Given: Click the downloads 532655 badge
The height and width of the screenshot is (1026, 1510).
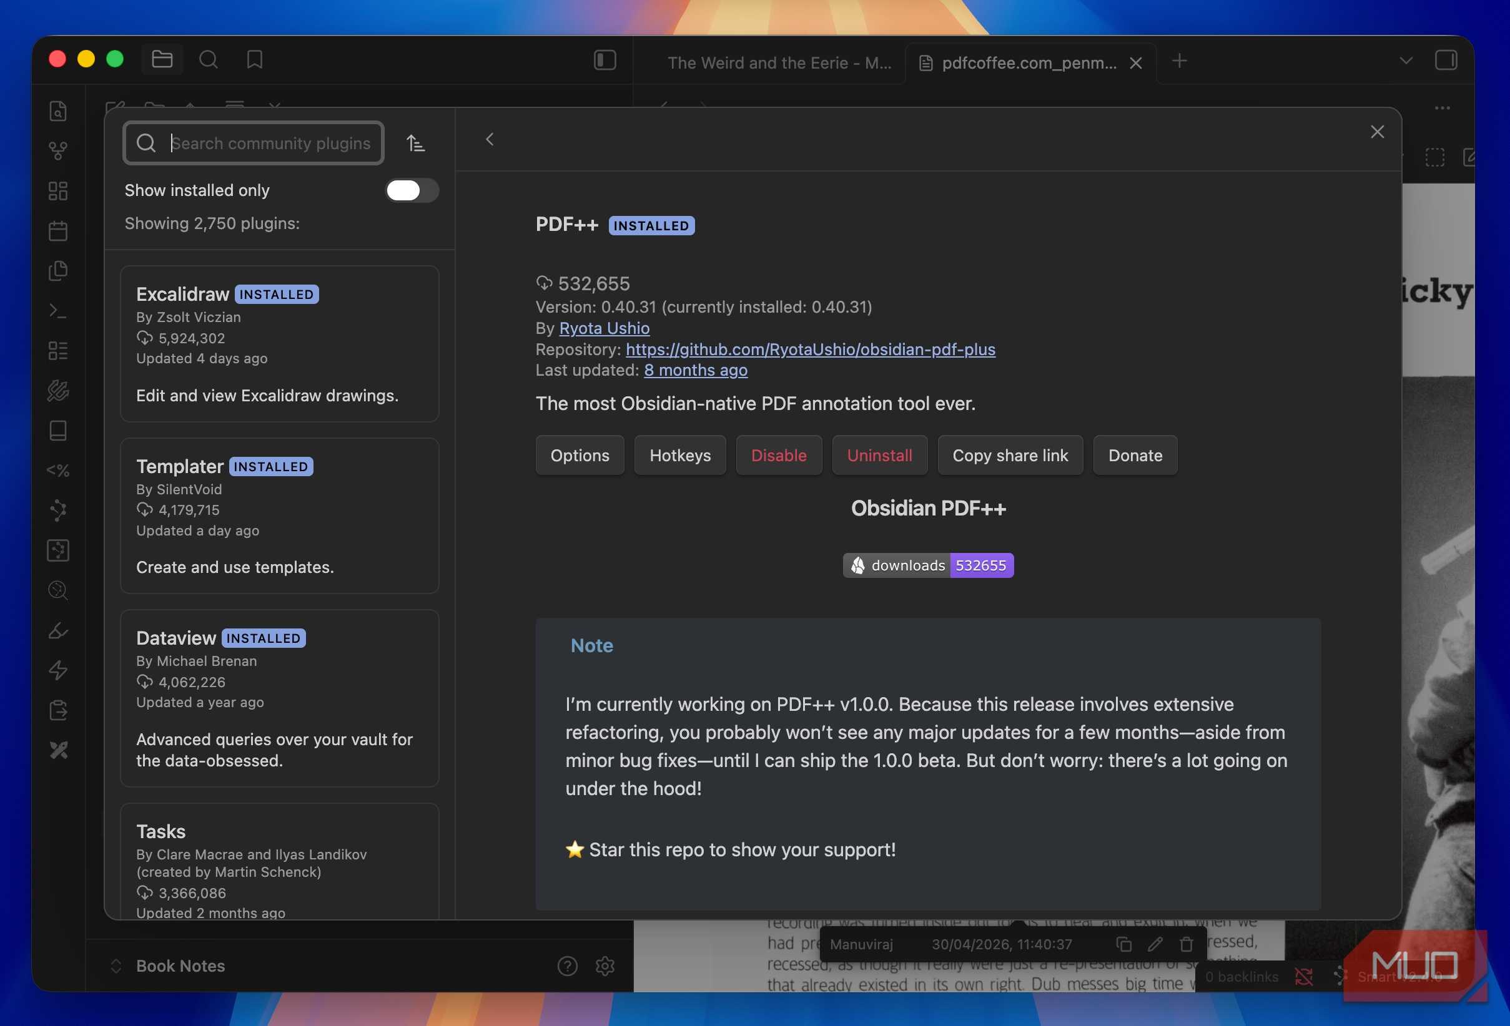Looking at the screenshot, I should point(928,565).
